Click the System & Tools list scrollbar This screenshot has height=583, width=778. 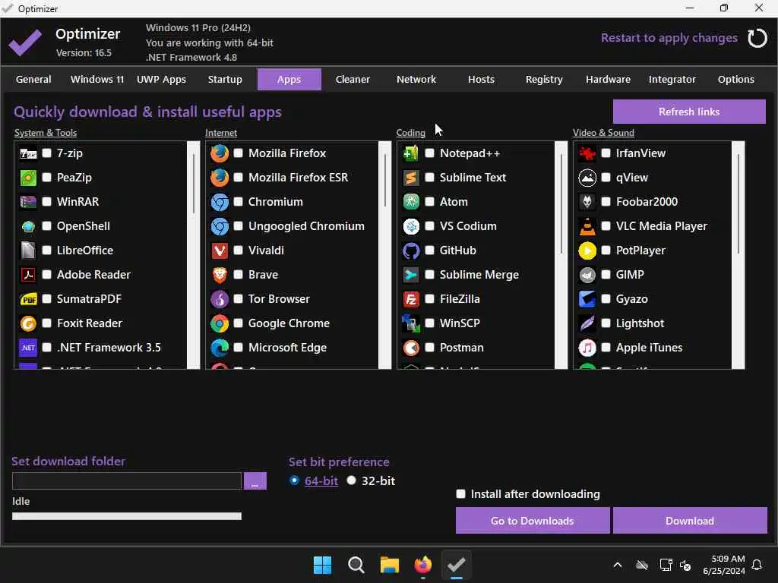(x=194, y=255)
